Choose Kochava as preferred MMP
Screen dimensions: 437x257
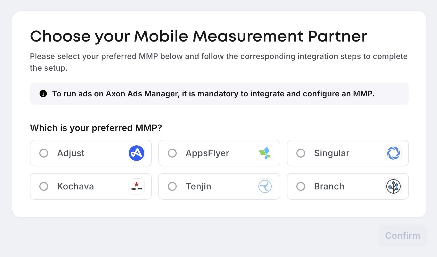44,186
